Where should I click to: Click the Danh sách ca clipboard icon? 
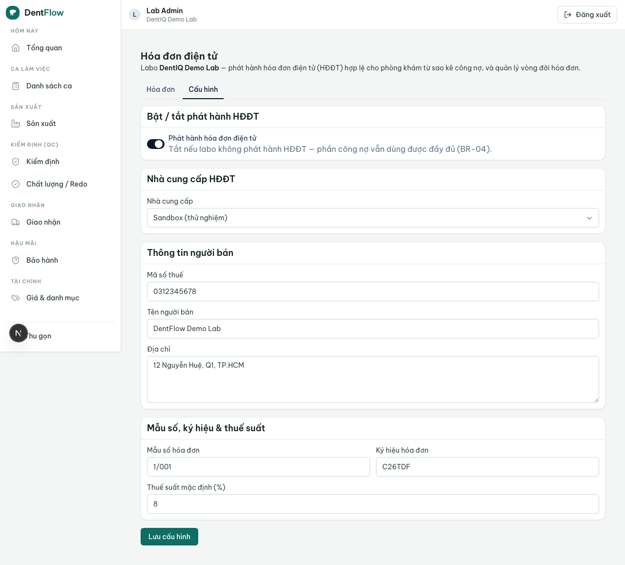[x=16, y=86]
